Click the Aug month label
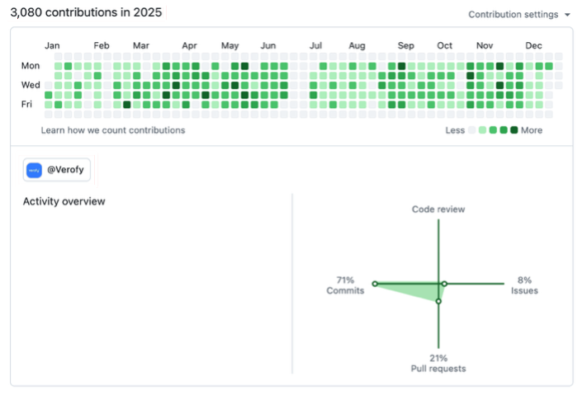The image size is (587, 400). 357,45
